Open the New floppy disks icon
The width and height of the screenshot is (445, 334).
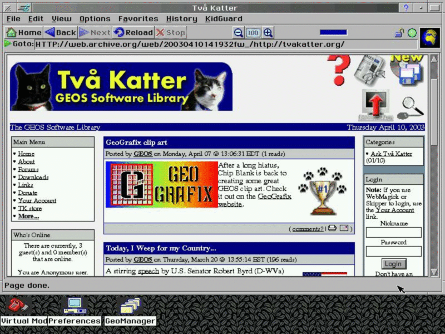407,70
